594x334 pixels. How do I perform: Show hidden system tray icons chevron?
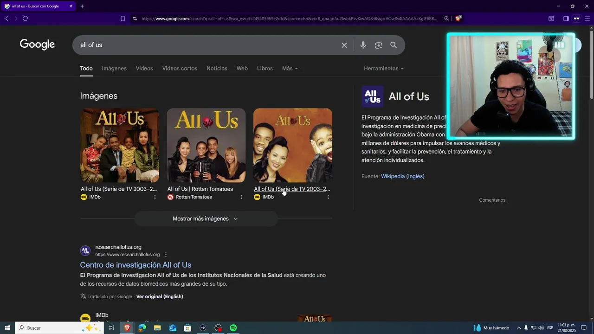(519, 328)
